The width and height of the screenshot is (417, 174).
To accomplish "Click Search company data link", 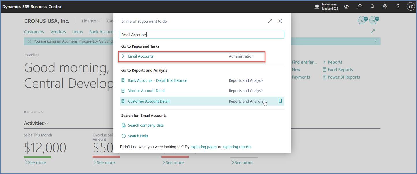I will [x=146, y=125].
